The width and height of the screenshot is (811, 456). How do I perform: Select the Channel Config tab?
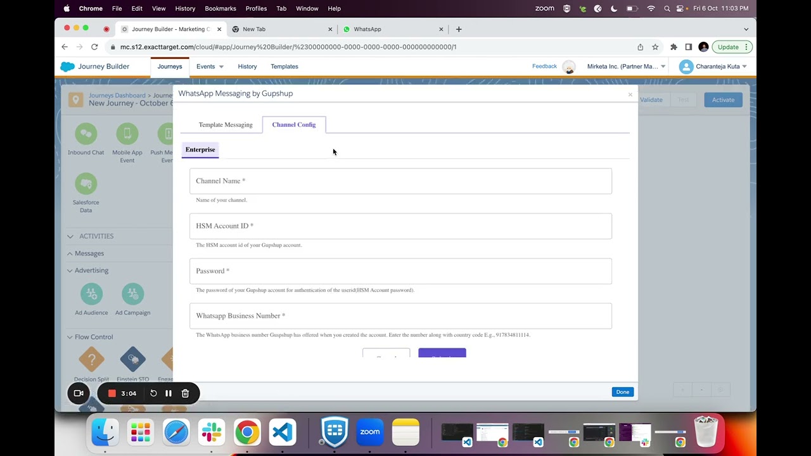point(294,125)
